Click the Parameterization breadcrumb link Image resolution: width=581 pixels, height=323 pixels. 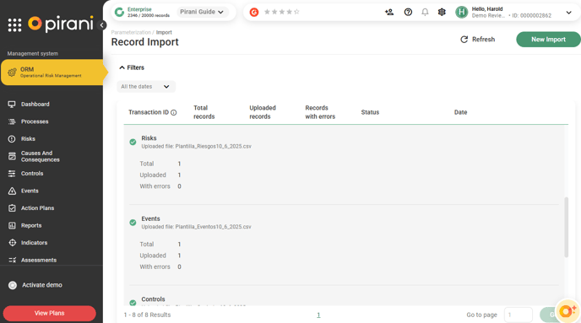[x=131, y=33]
